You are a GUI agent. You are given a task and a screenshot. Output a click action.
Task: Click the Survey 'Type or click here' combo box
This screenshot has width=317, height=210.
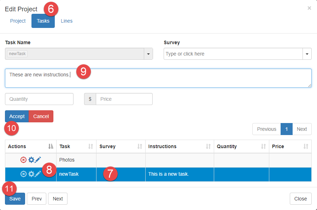click(x=233, y=54)
